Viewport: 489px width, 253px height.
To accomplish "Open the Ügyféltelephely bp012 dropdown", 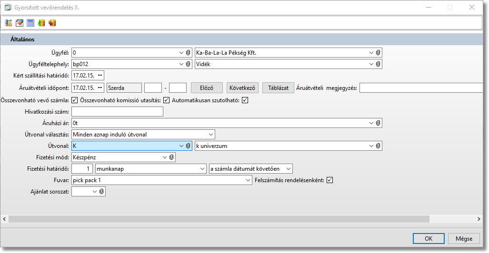I will [181, 64].
